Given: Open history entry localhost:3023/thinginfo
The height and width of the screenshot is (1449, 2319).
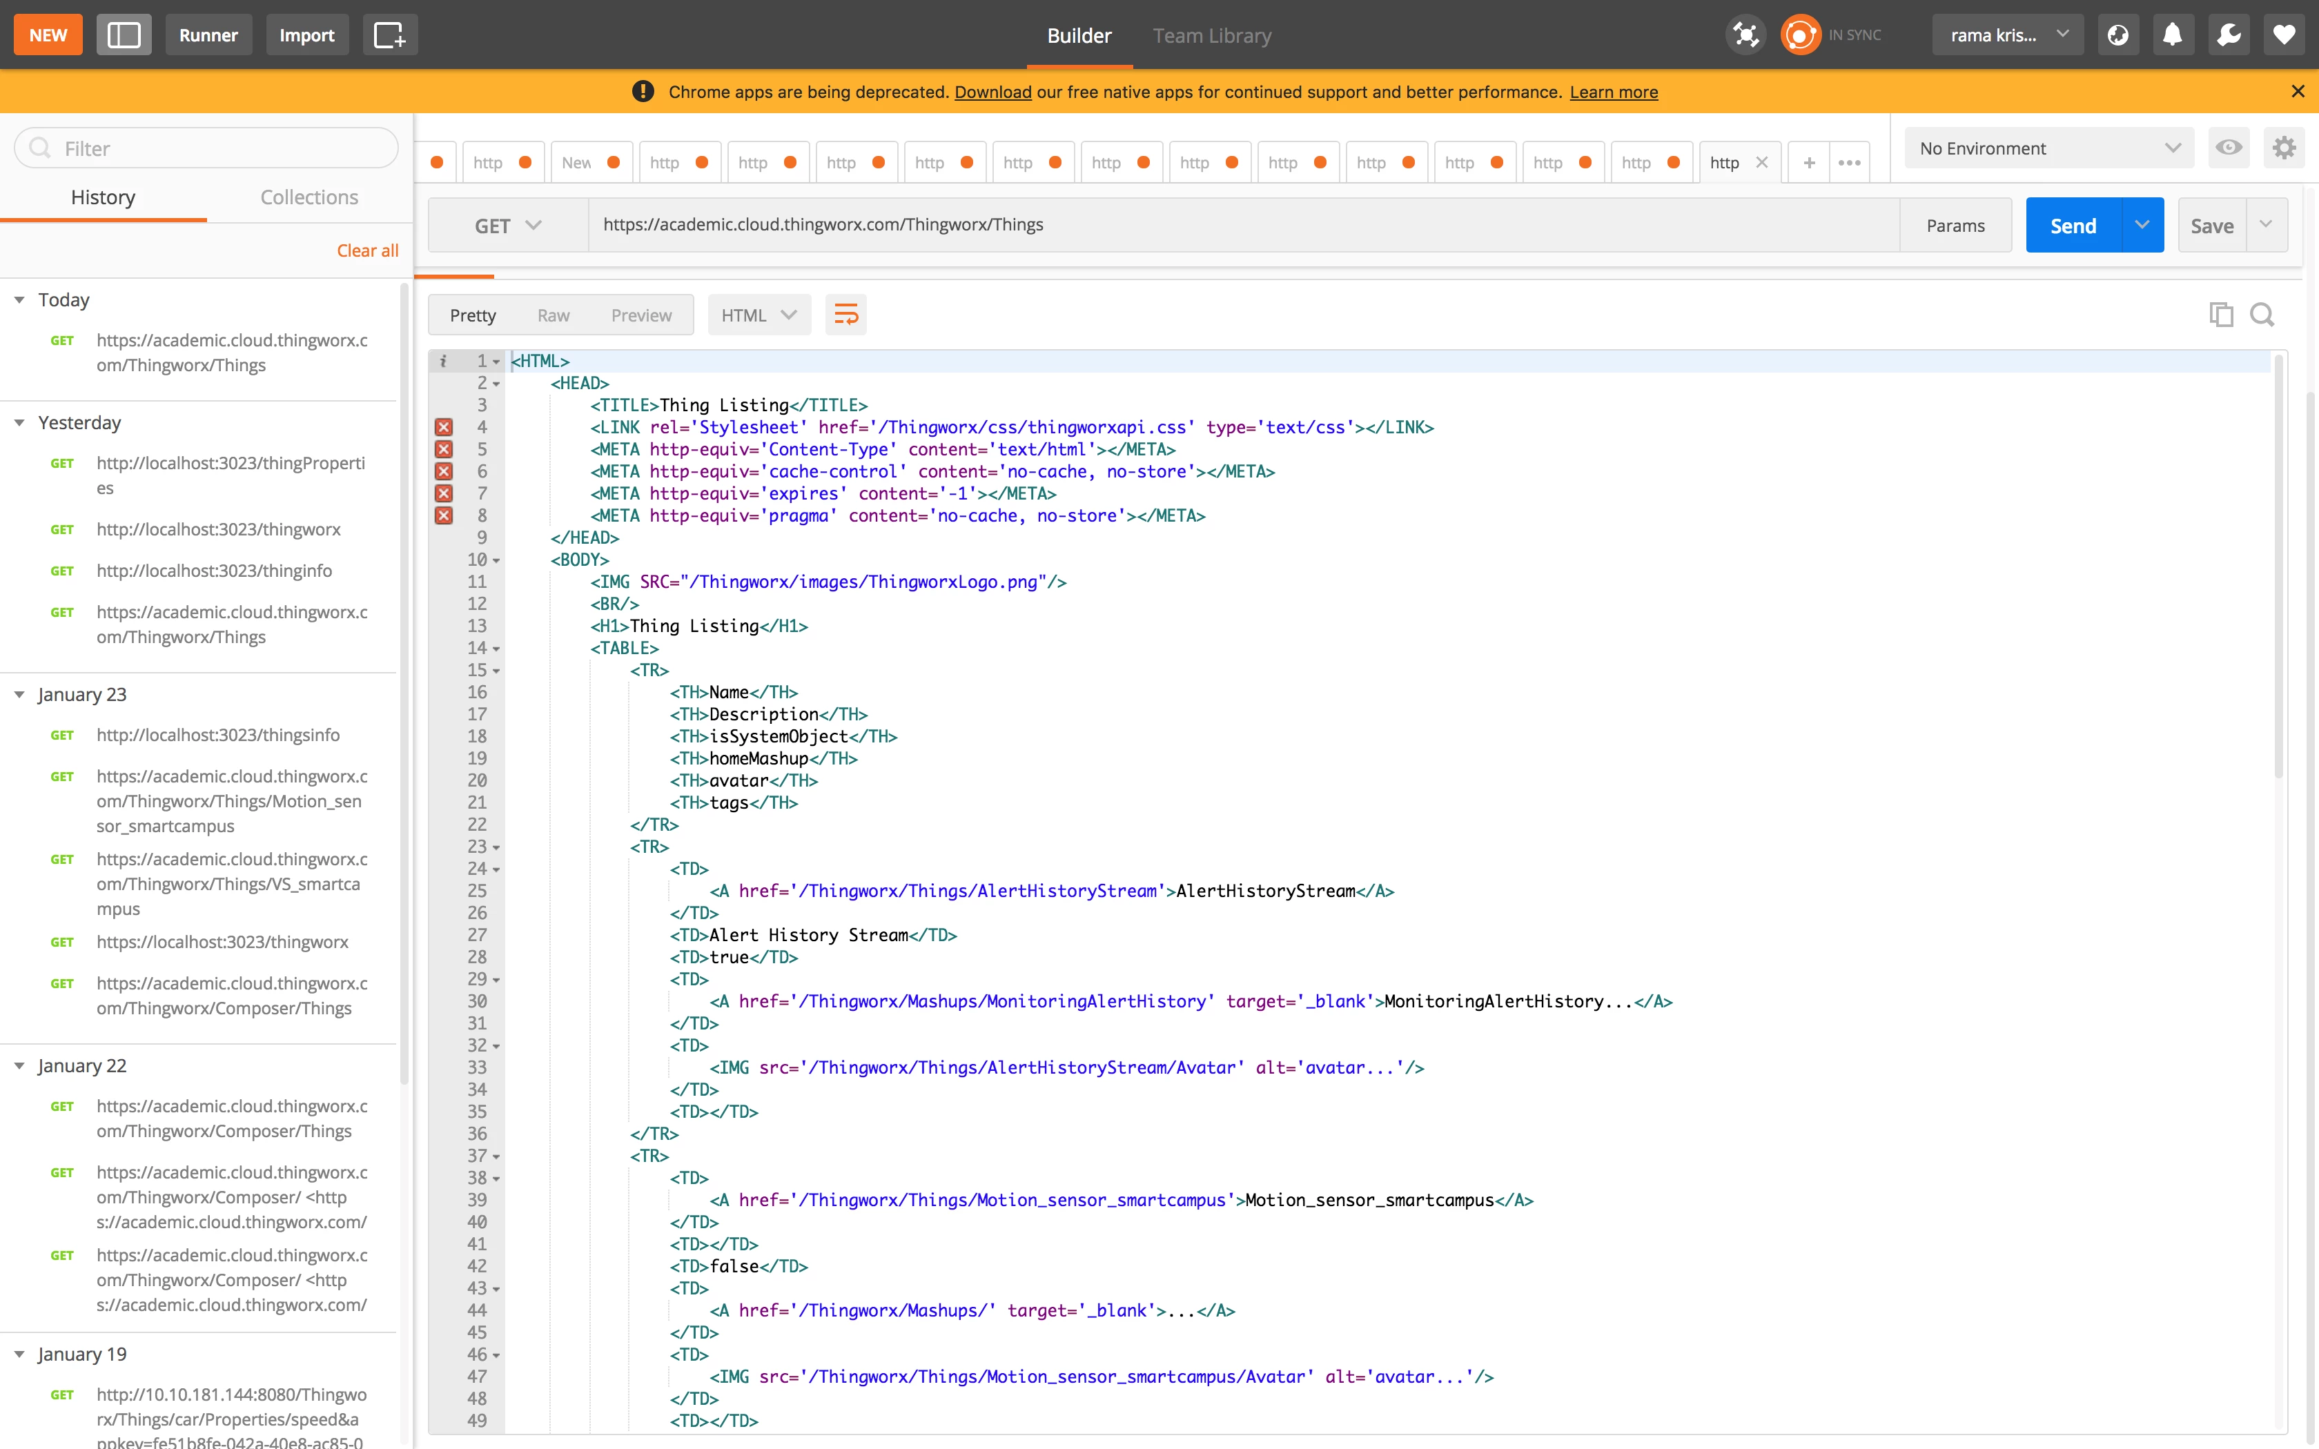Looking at the screenshot, I should pos(215,571).
